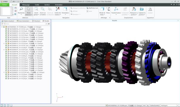Click the Redo arrow in the title bar
The height and width of the screenshot is (107, 180).
point(18,1)
